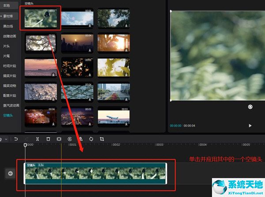Viewport: 265px width, 197px height.
Task: Collapse the 素材库 category
Action: click(x=1, y=16)
